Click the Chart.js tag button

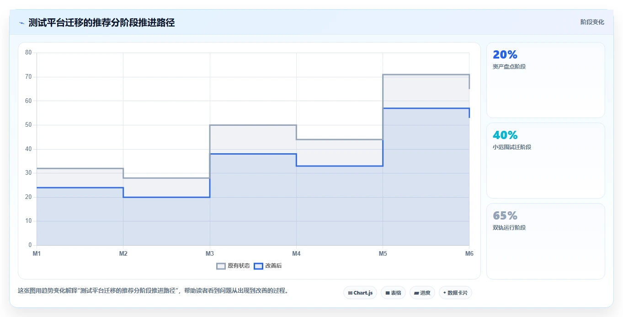pyautogui.click(x=360, y=293)
